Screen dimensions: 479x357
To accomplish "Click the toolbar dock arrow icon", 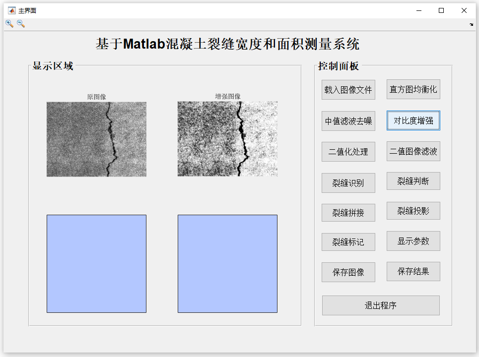I will tap(471, 25).
